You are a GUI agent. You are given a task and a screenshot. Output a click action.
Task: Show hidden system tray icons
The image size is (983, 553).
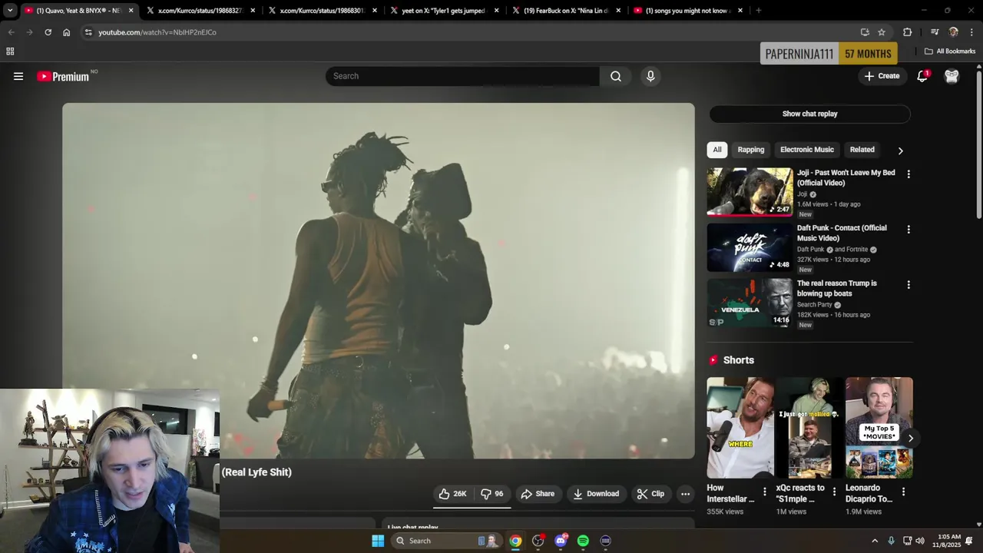coord(874,541)
